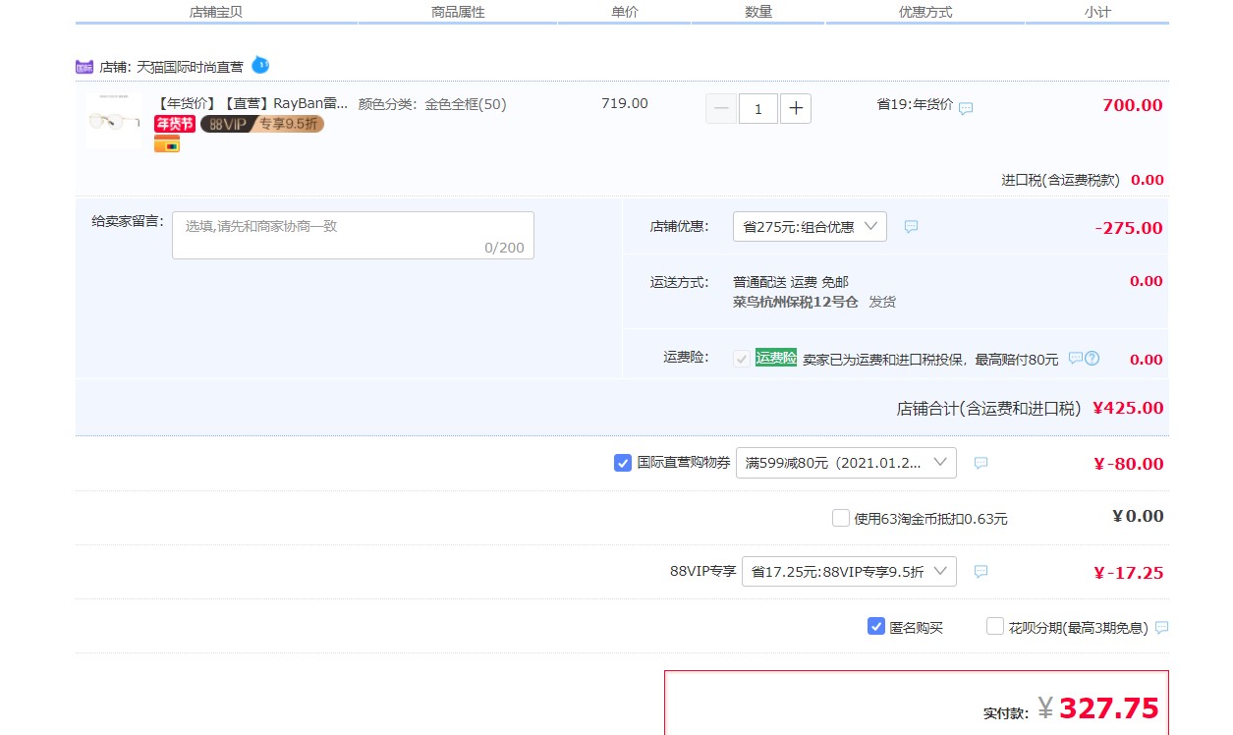The image size is (1233, 735).
Task: Click the 年货节 red badge
Action: tap(175, 124)
